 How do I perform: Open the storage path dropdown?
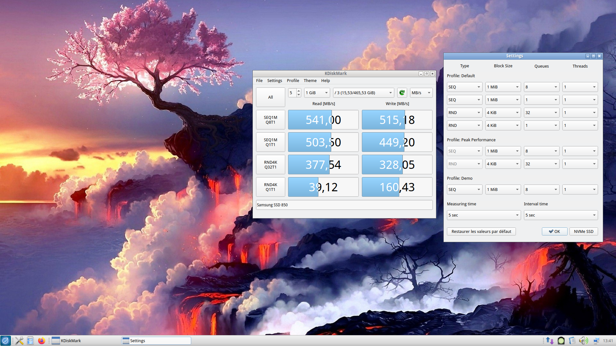coord(364,93)
